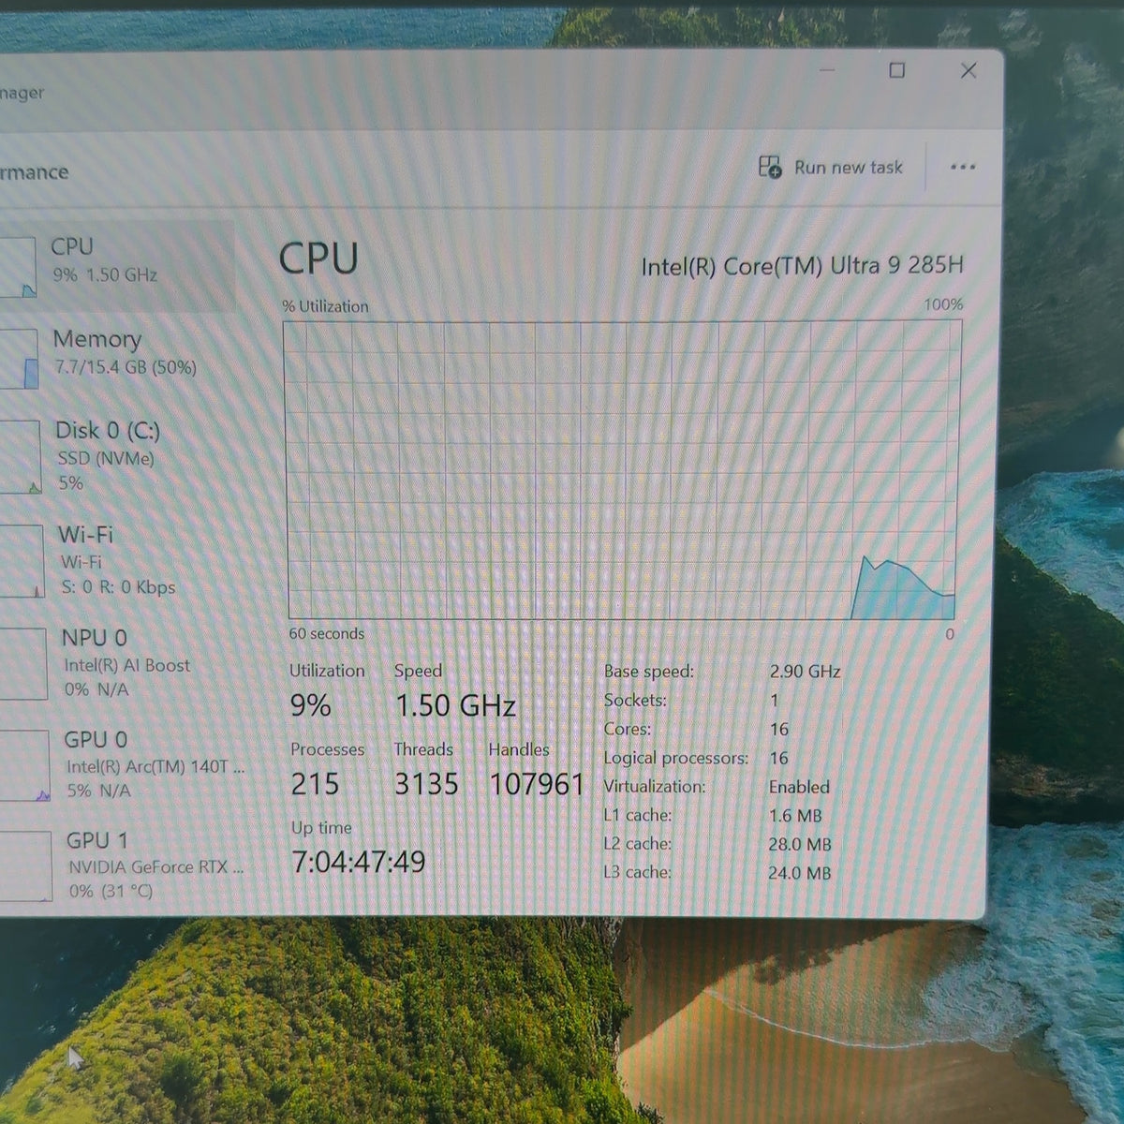Click the Up time value 7:04:47:49
Image resolution: width=1124 pixels, height=1124 pixels.
click(359, 862)
